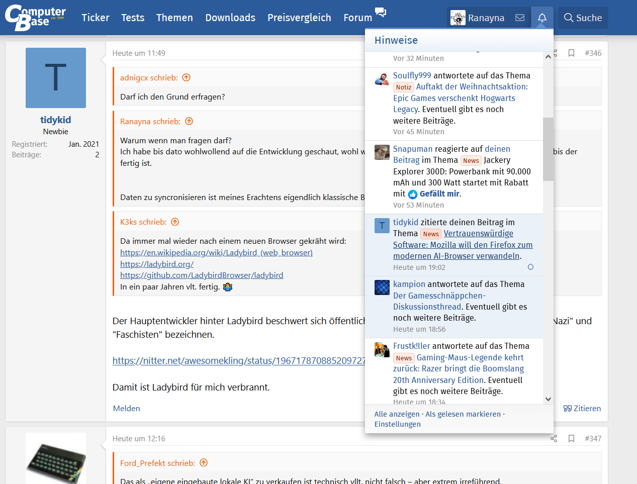The height and width of the screenshot is (484, 637).
Task: Click the Heute um 12:16 timestamp
Action: (x=139, y=438)
